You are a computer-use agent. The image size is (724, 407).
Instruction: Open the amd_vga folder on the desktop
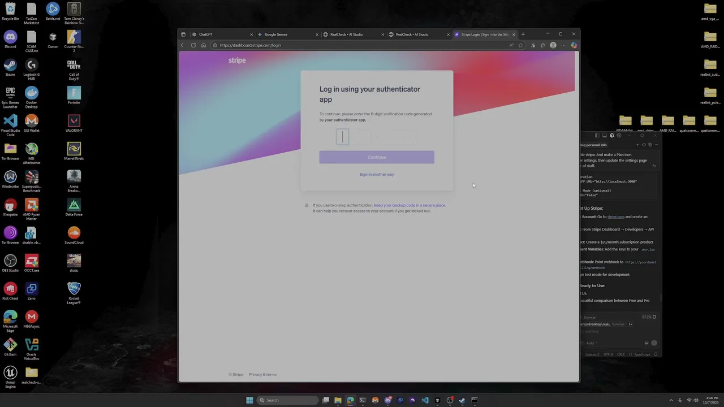(710, 11)
